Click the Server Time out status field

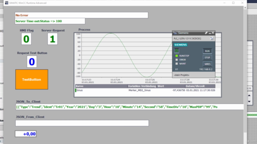(x=50, y=21)
